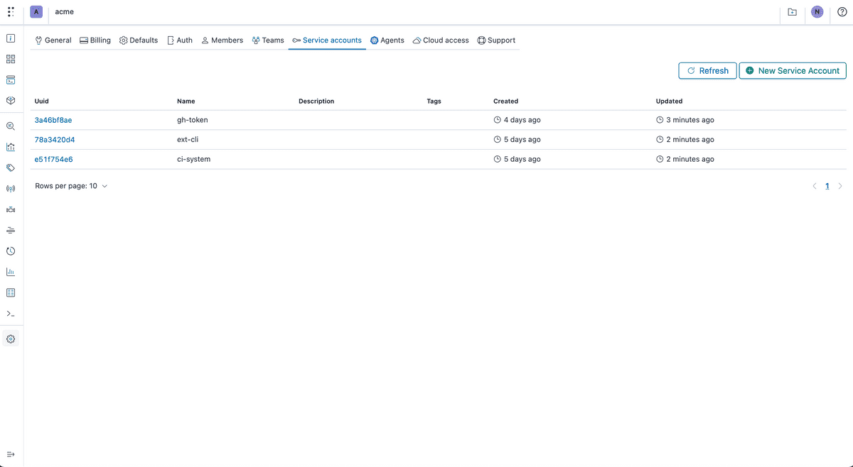Click the 4 days ago created cell
The height and width of the screenshot is (467, 853).
point(517,120)
